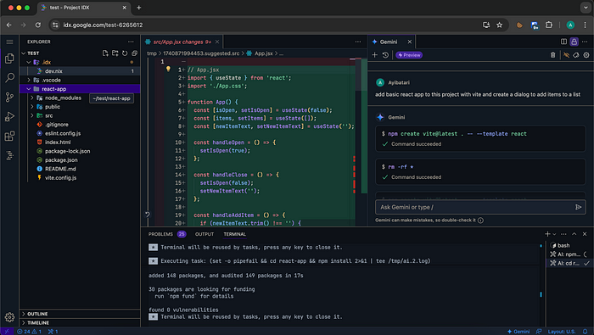Open Source Control view in activity bar
The image size is (594, 335).
9,98
